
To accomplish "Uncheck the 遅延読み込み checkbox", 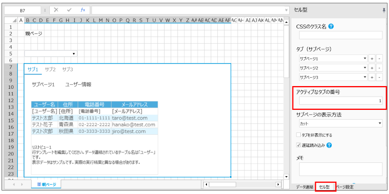I will coord(298,145).
